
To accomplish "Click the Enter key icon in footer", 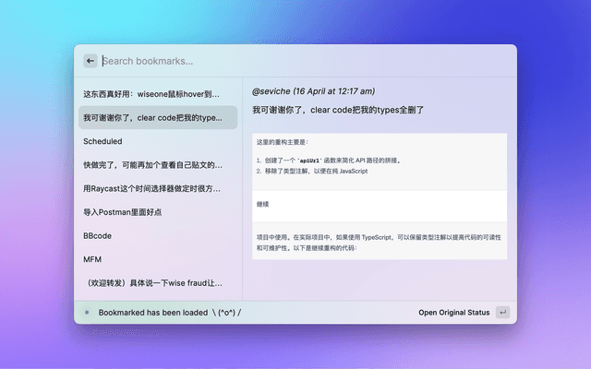I will [x=502, y=312].
